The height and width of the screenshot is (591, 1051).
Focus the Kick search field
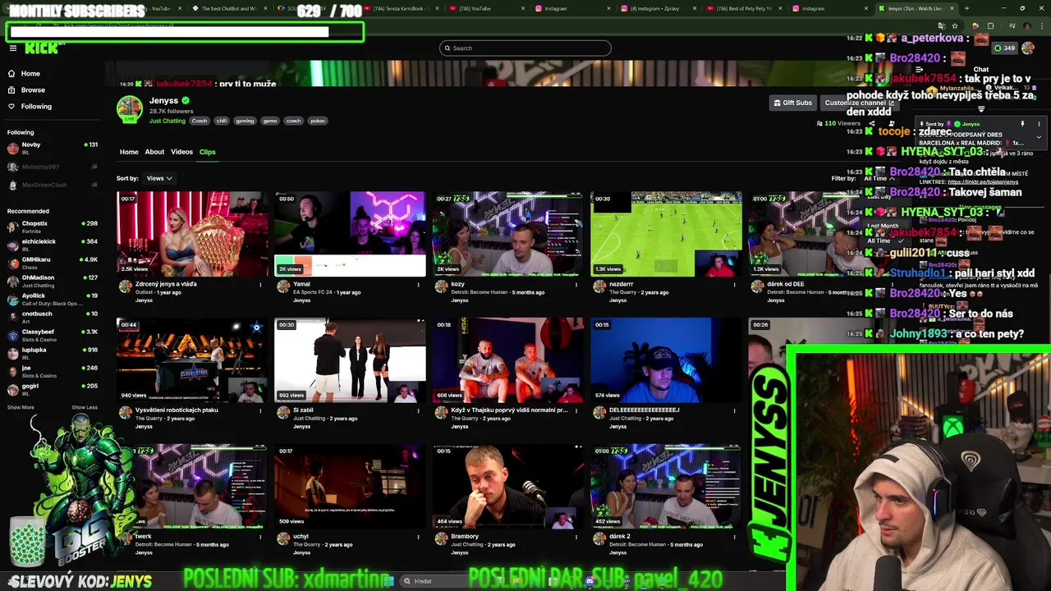point(525,48)
